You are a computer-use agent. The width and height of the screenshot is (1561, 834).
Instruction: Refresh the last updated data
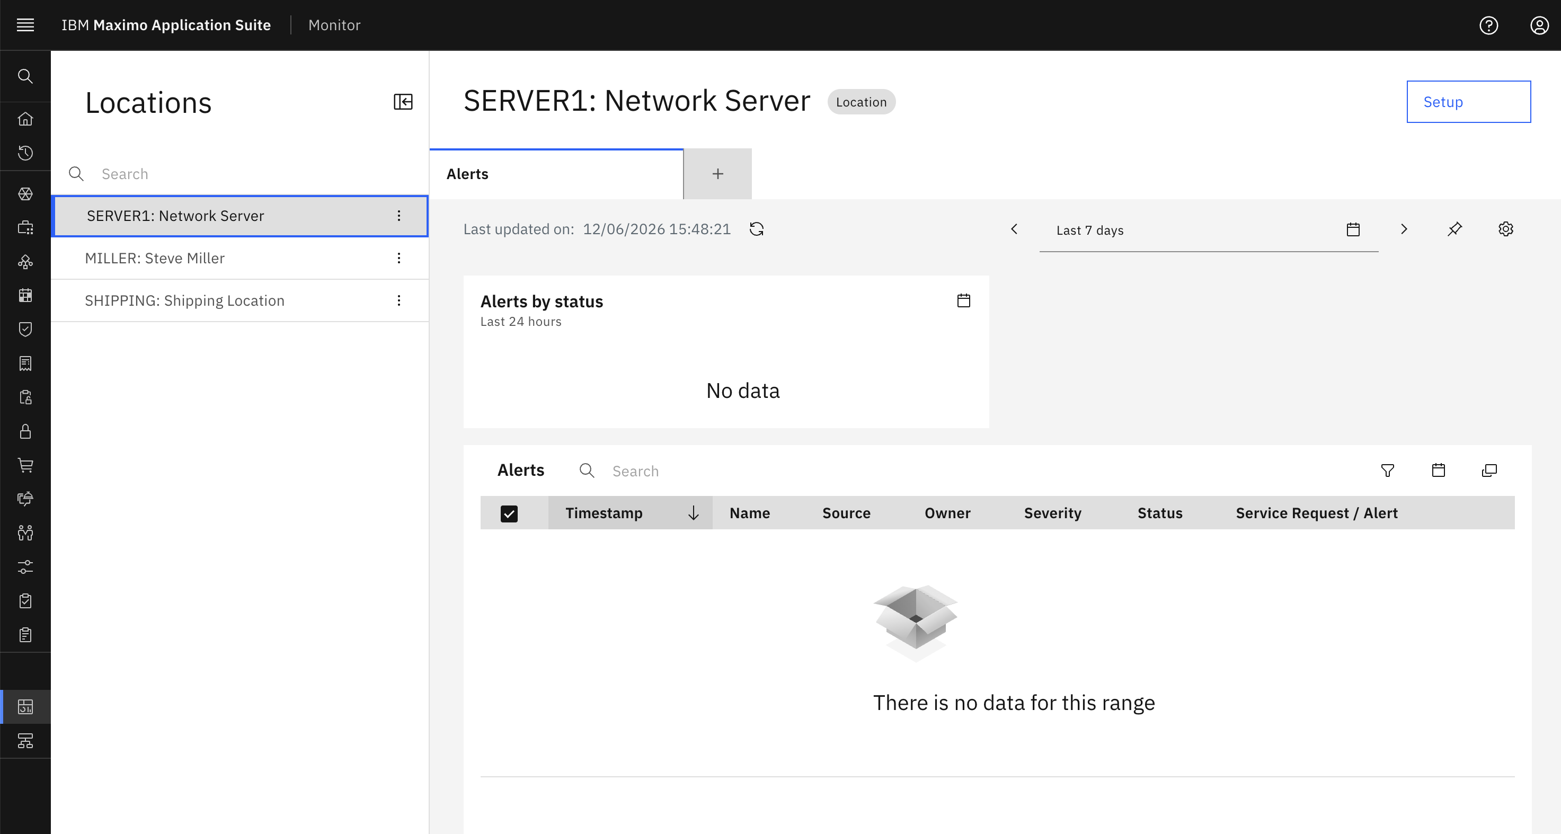[756, 229]
